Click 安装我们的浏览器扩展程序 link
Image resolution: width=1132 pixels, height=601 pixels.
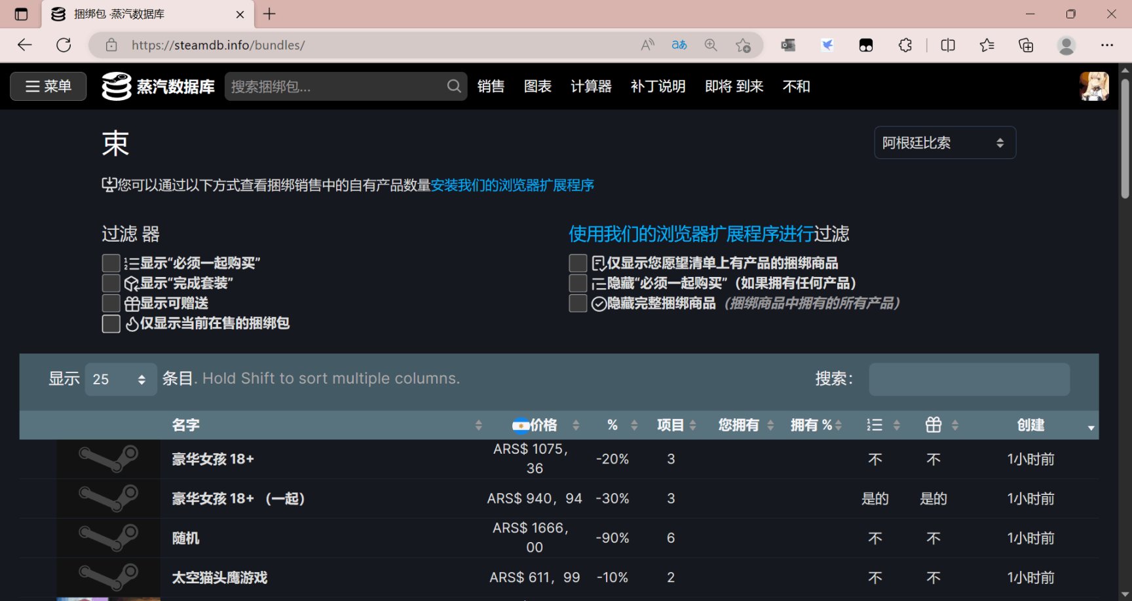512,185
